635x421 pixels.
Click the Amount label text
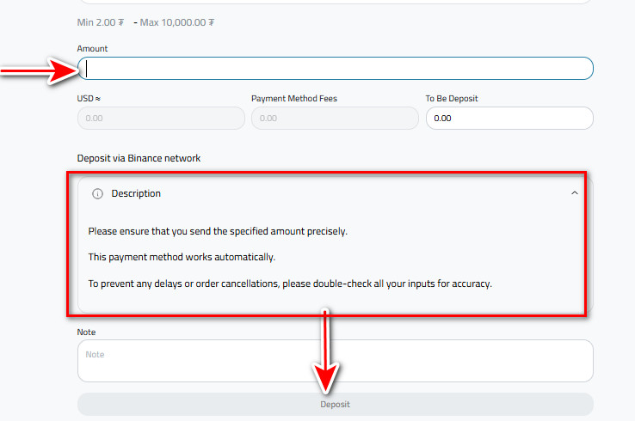[x=92, y=49]
